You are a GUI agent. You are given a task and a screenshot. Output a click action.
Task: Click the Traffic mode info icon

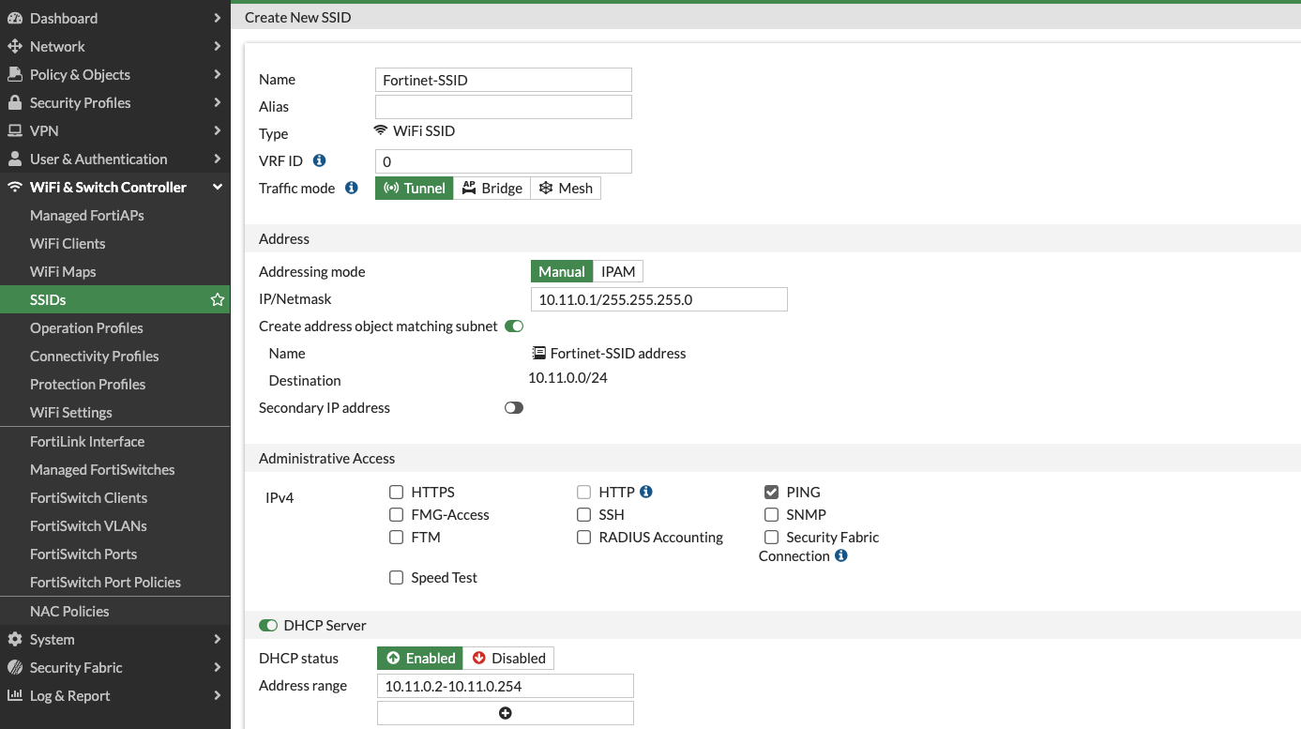[x=351, y=188]
